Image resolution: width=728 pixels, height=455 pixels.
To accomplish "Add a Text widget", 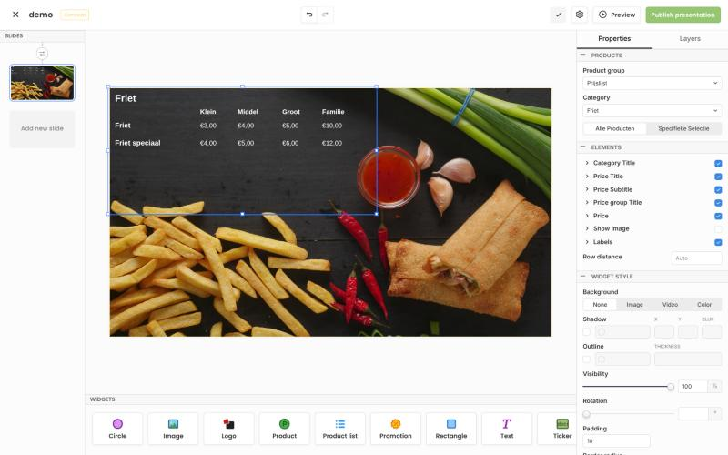I will click(x=507, y=429).
